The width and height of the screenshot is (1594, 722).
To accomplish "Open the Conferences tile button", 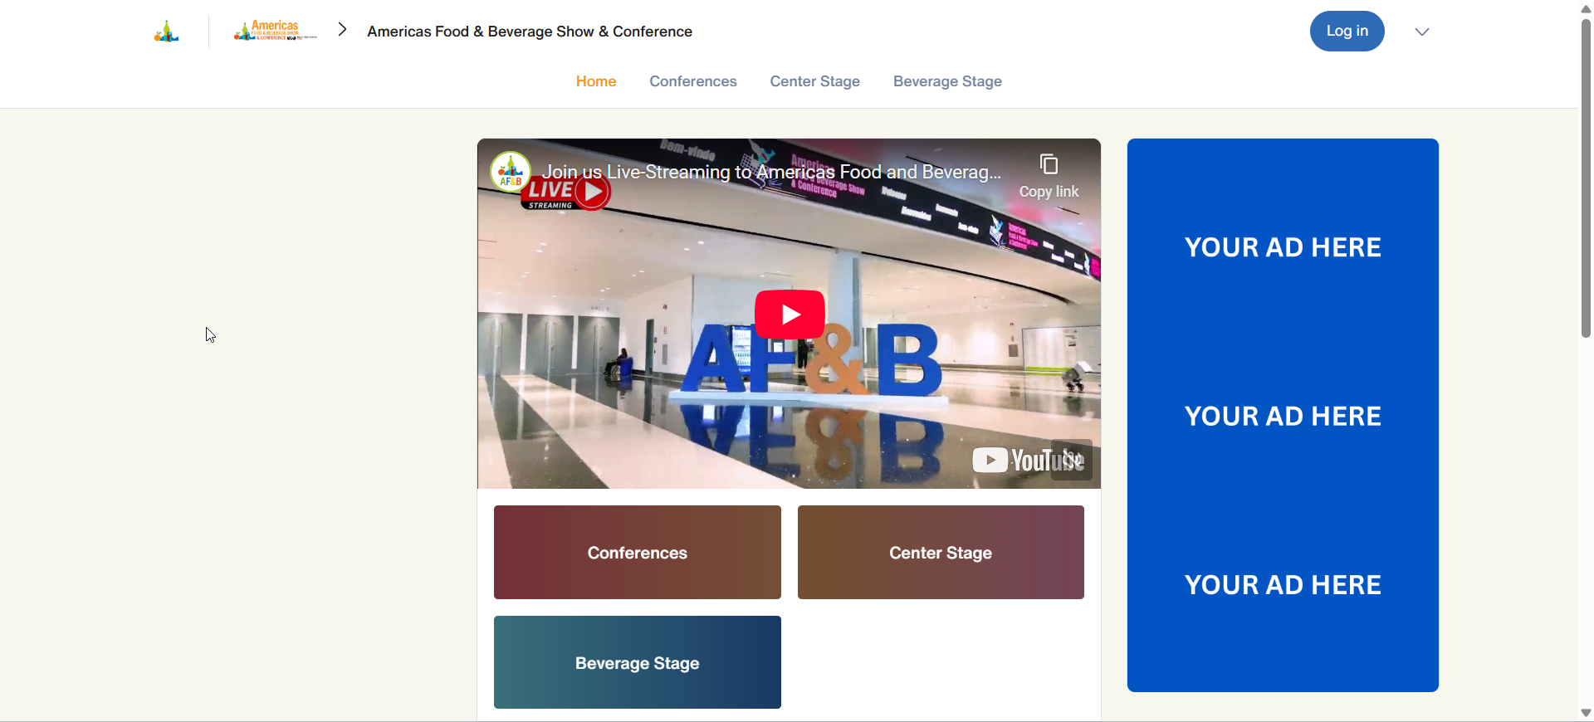I will [x=638, y=553].
